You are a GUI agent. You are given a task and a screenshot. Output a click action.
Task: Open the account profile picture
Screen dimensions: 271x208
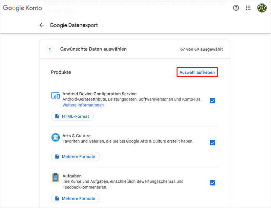pos(262,8)
